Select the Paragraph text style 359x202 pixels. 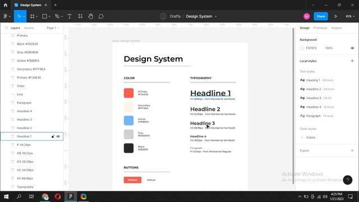(317, 116)
